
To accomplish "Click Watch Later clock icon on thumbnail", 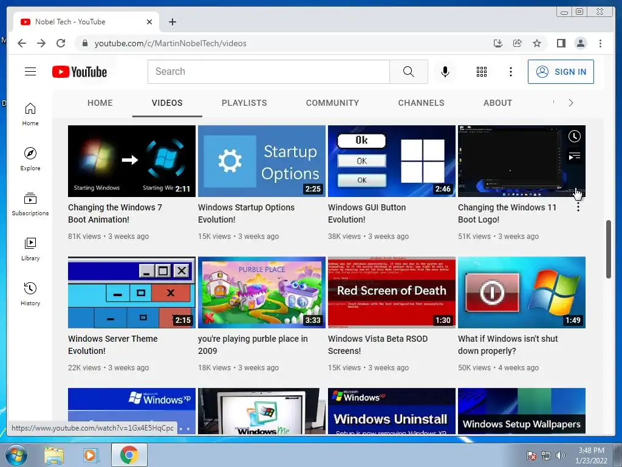I will [x=575, y=136].
